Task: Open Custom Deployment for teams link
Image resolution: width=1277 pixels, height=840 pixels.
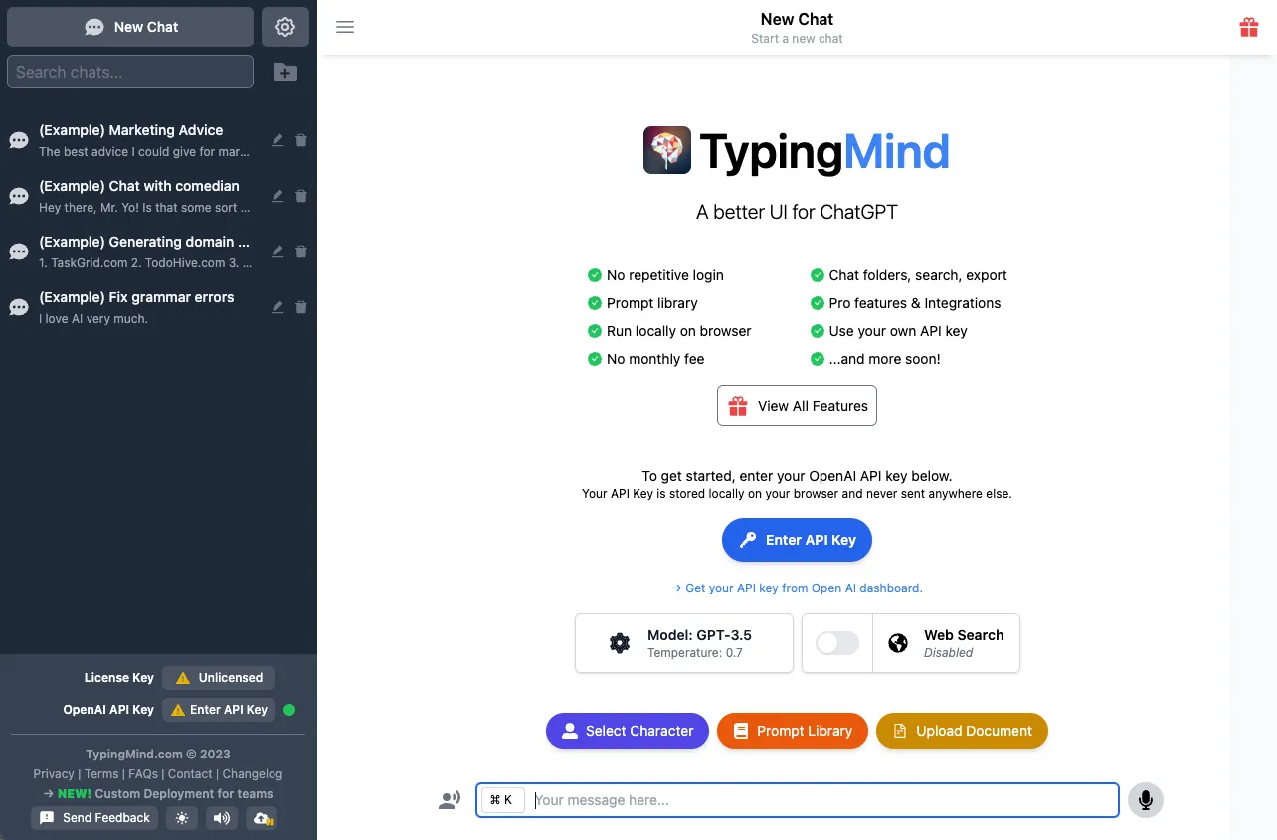Action: pos(158,794)
